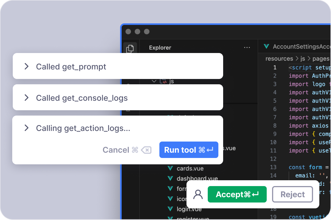Expand the Called get_console_logs entry
331x220 pixels.
pos(27,98)
